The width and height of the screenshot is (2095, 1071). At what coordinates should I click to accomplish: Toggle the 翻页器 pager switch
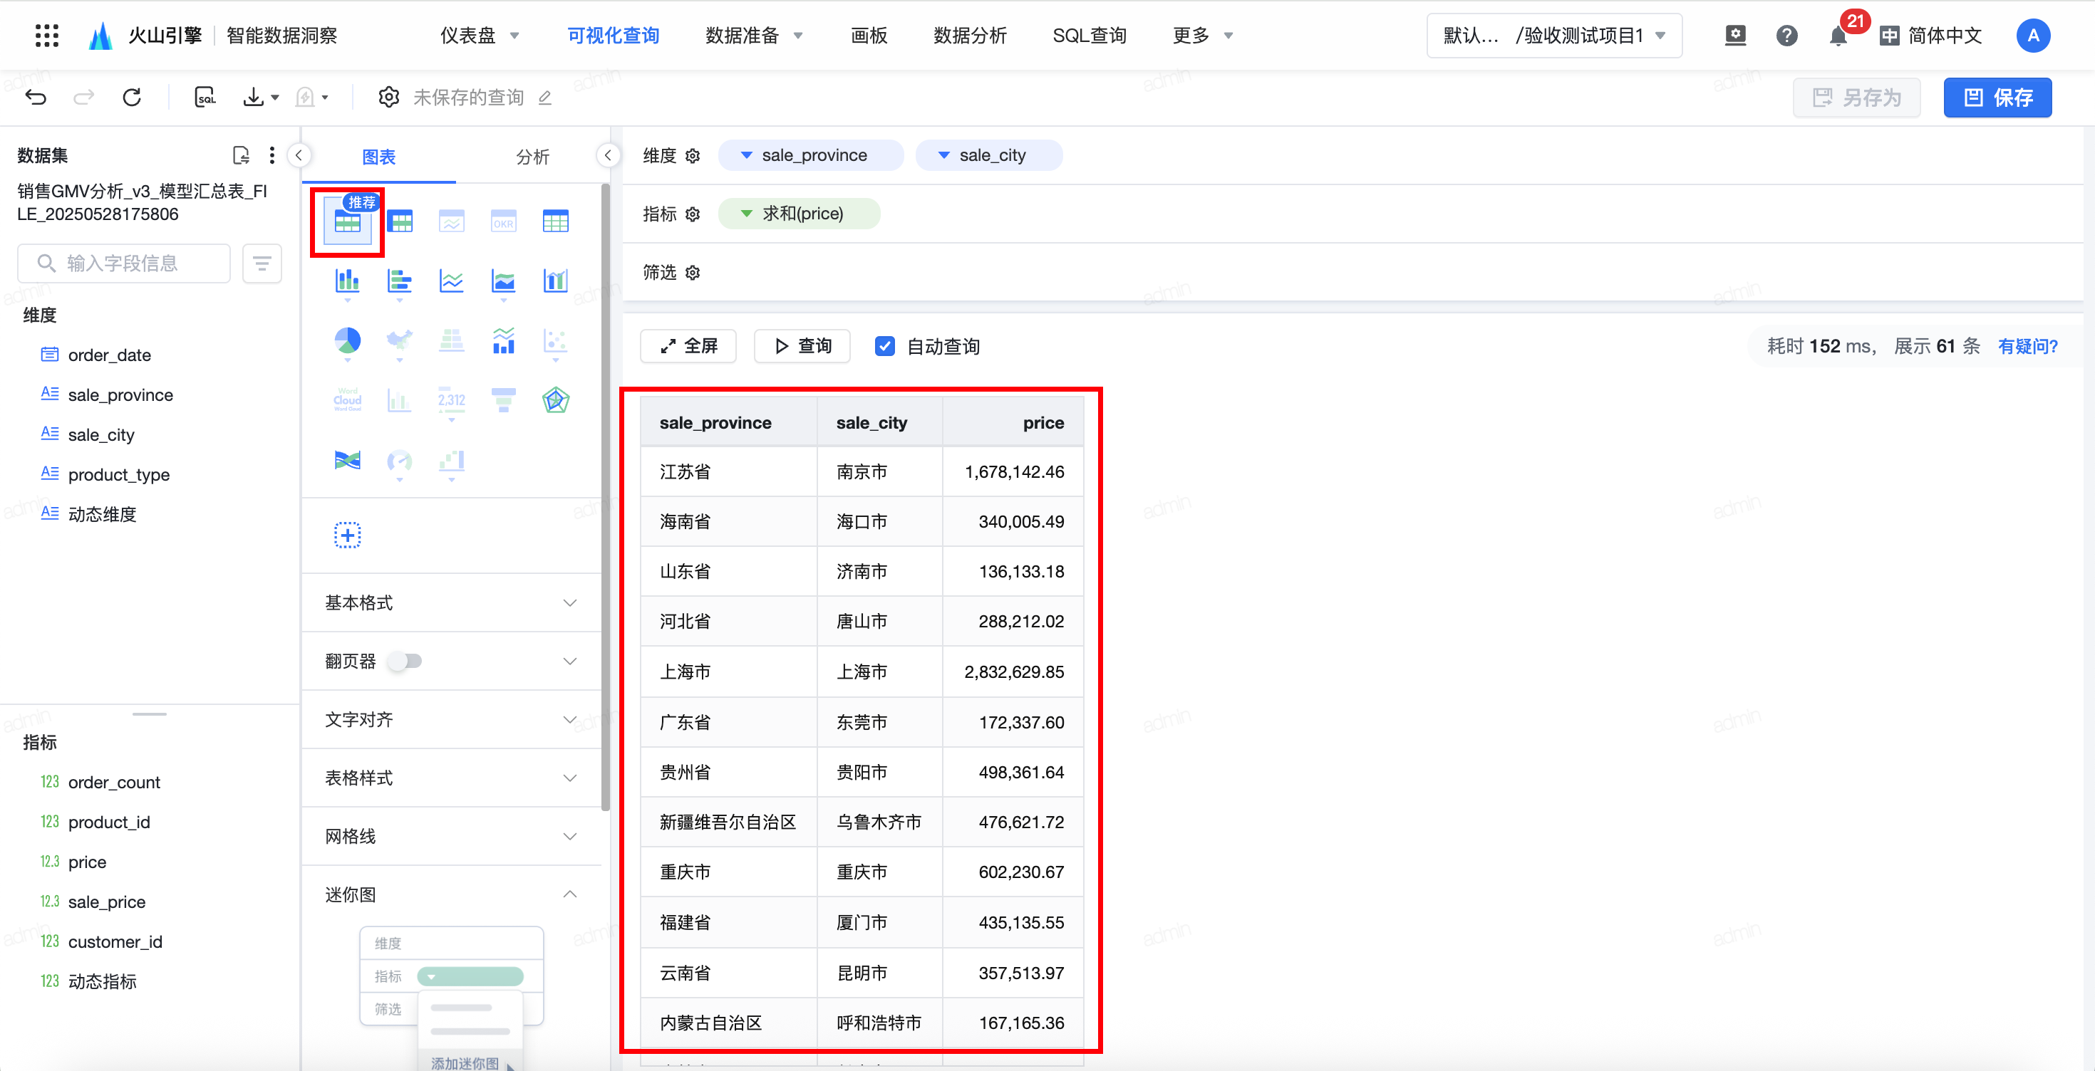click(405, 662)
